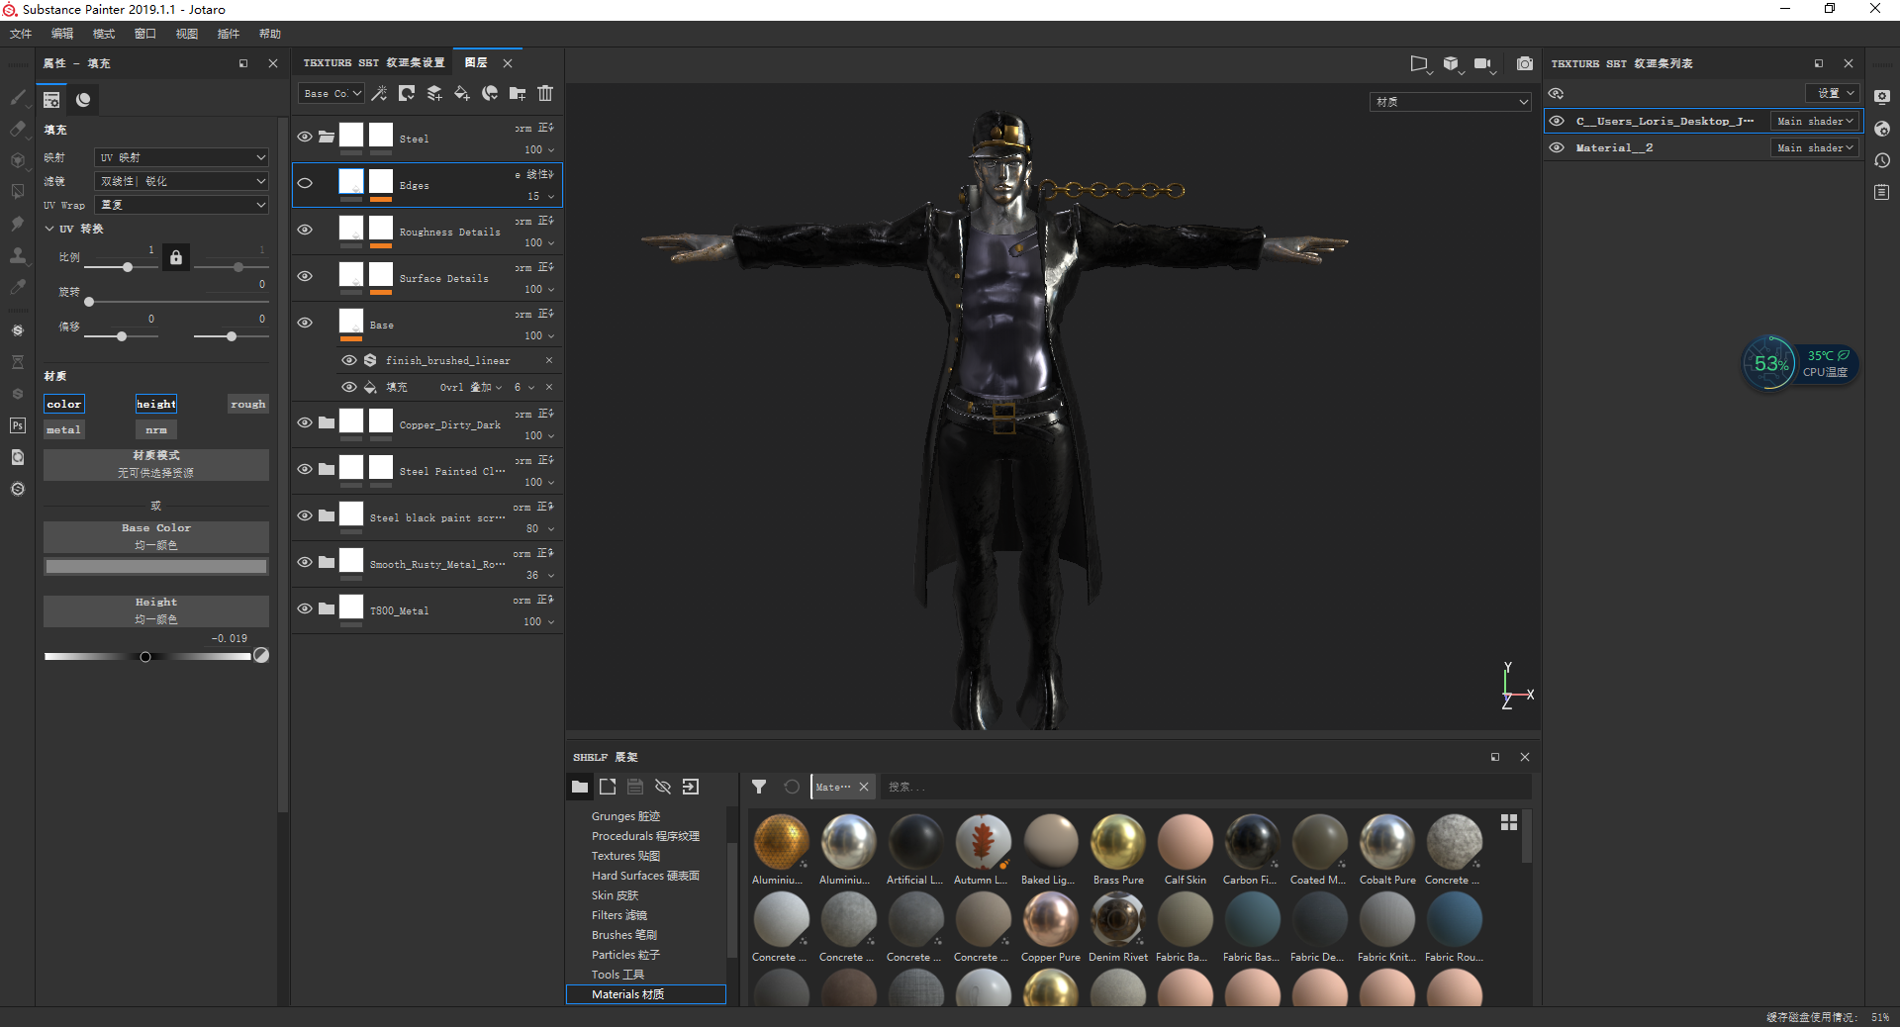Viewport: 1900px width, 1027px height.
Task: Click the shelf filter funnel icon
Action: pyautogui.click(x=759, y=787)
